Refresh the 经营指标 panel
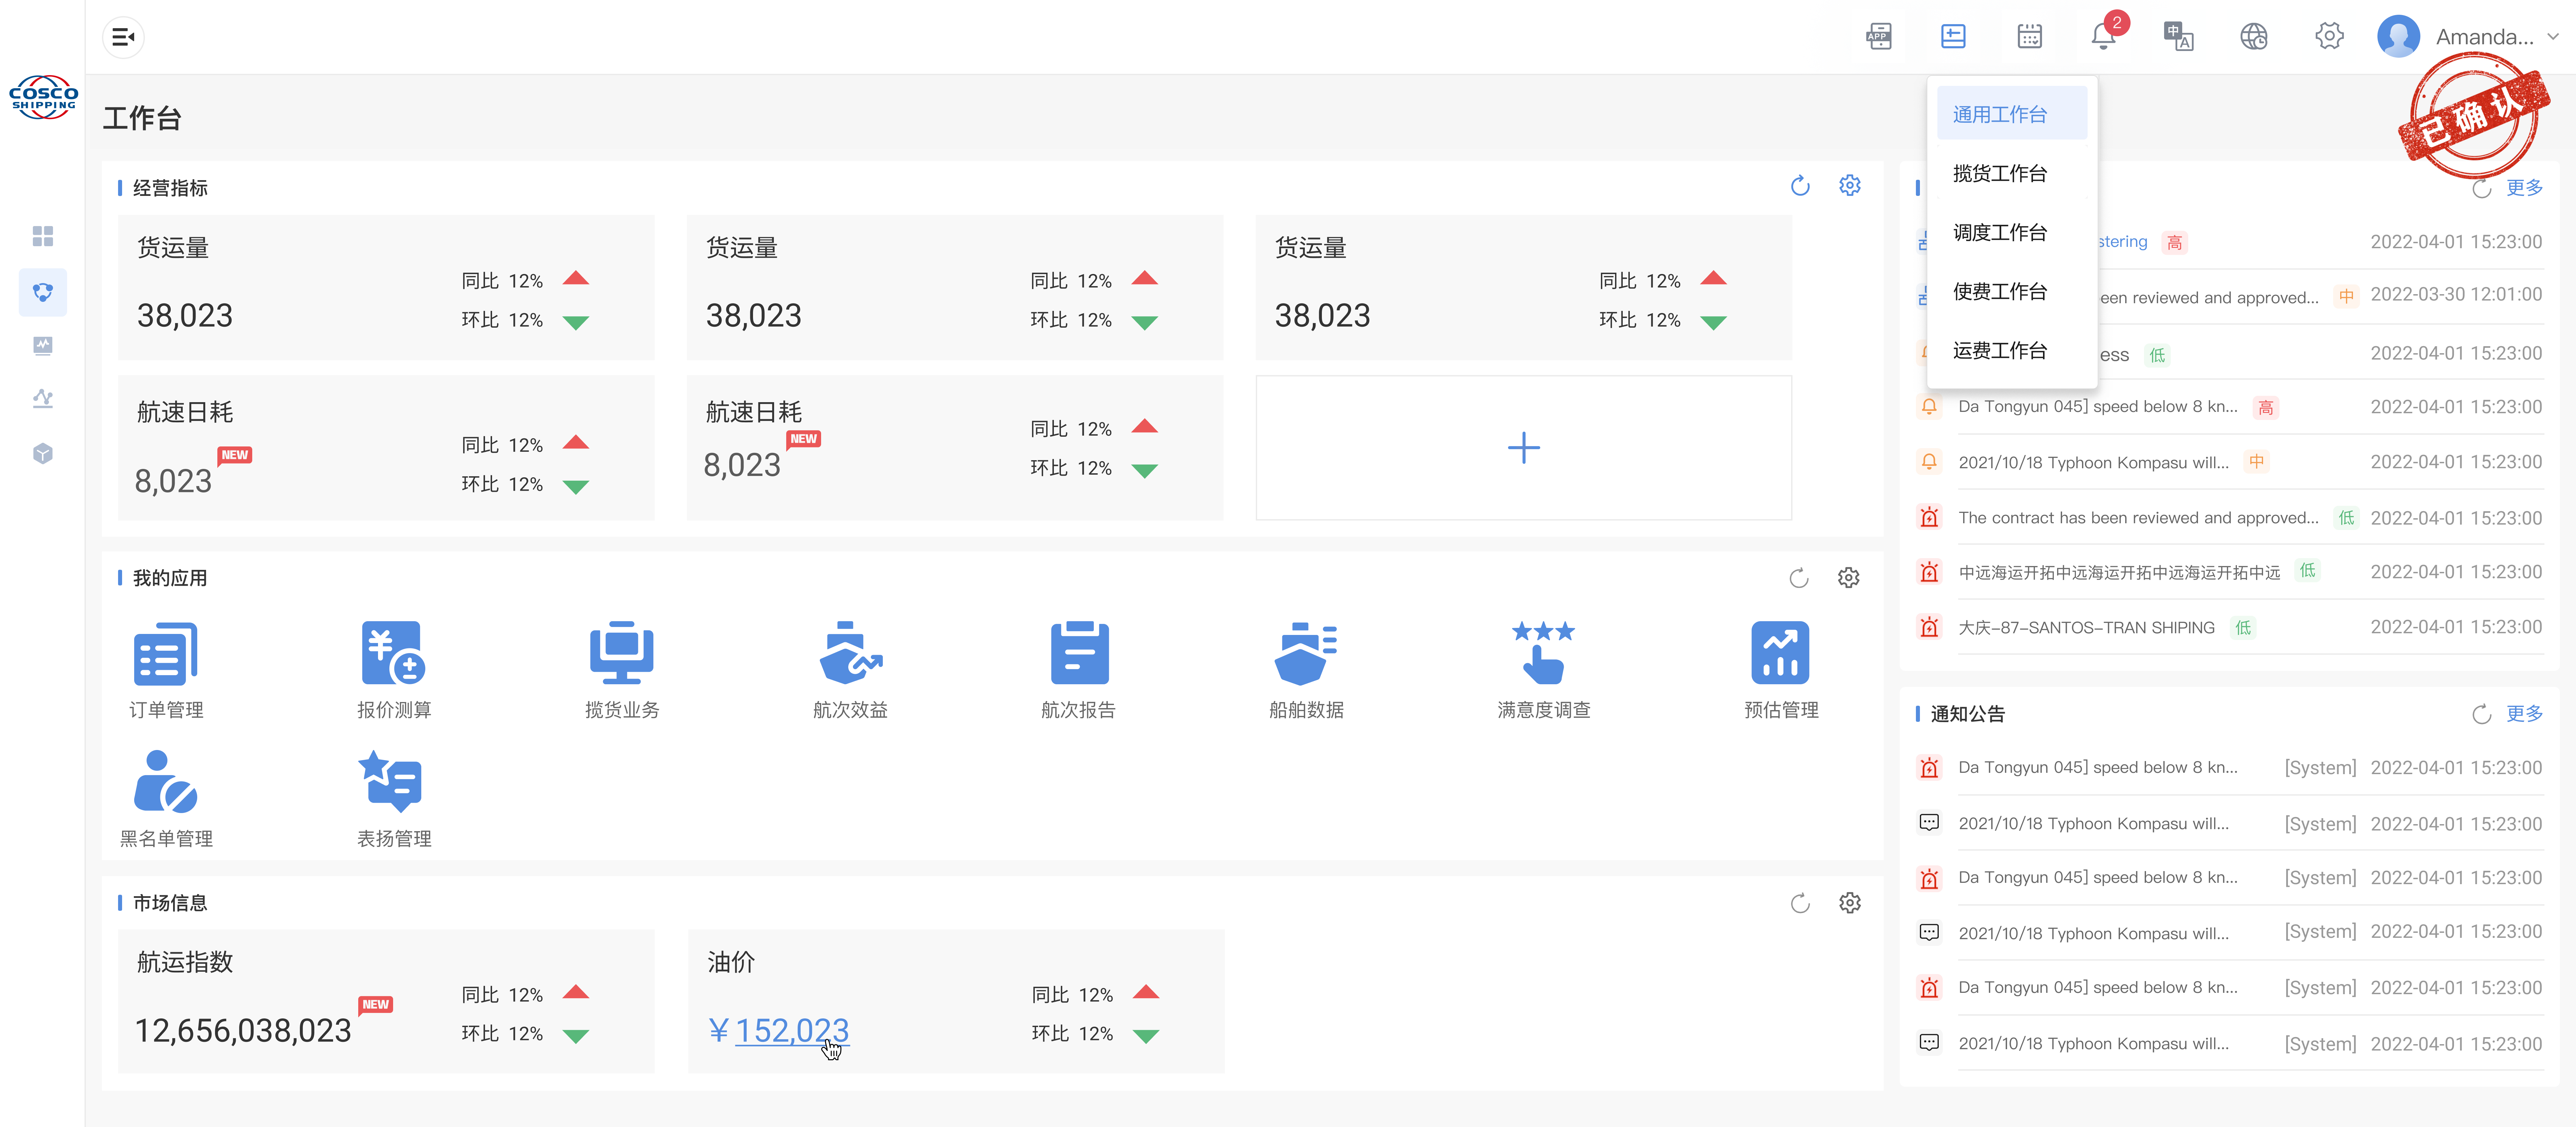 [1800, 186]
